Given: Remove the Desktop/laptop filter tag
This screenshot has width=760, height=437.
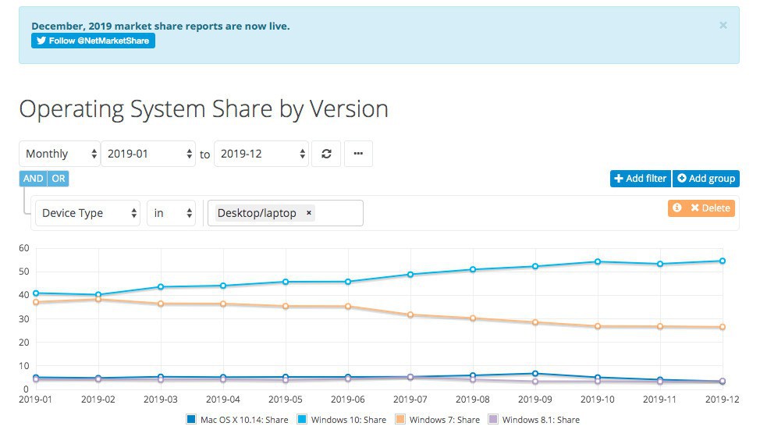Looking at the screenshot, I should point(308,213).
